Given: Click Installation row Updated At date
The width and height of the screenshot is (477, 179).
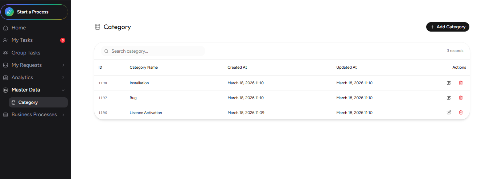Looking at the screenshot, I should point(354,83).
